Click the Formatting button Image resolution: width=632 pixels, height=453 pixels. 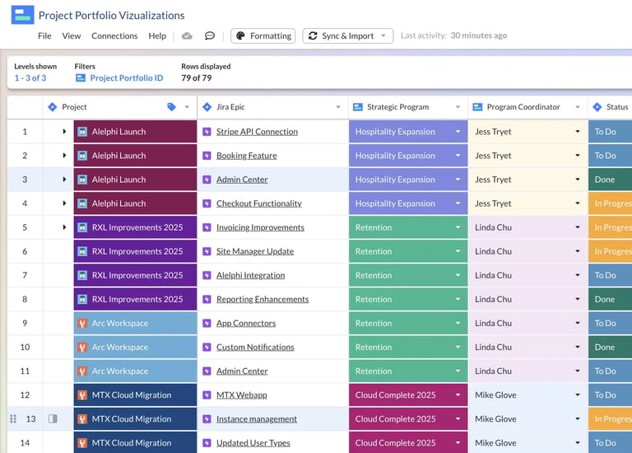coord(263,36)
